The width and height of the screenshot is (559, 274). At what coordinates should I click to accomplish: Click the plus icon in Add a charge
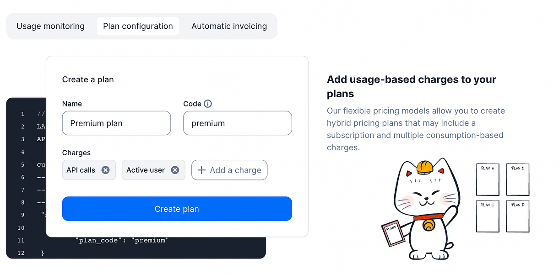(x=201, y=170)
